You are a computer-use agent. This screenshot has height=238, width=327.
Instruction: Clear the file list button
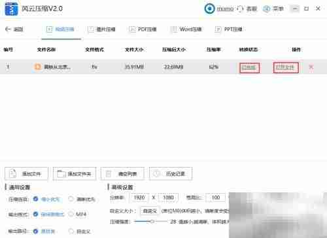click(x=122, y=173)
